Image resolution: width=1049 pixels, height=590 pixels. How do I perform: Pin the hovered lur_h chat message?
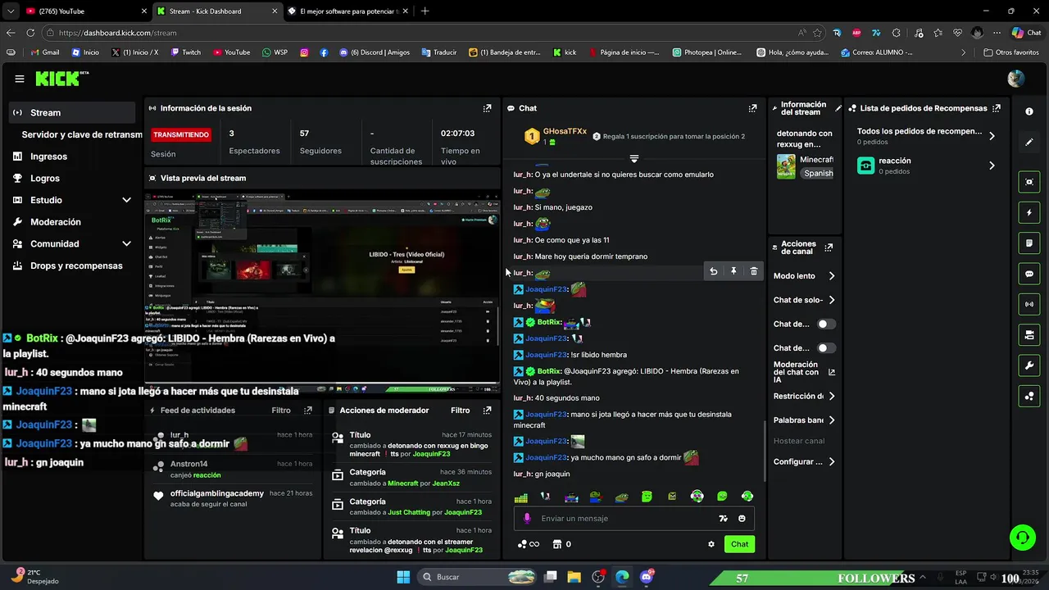pyautogui.click(x=733, y=271)
